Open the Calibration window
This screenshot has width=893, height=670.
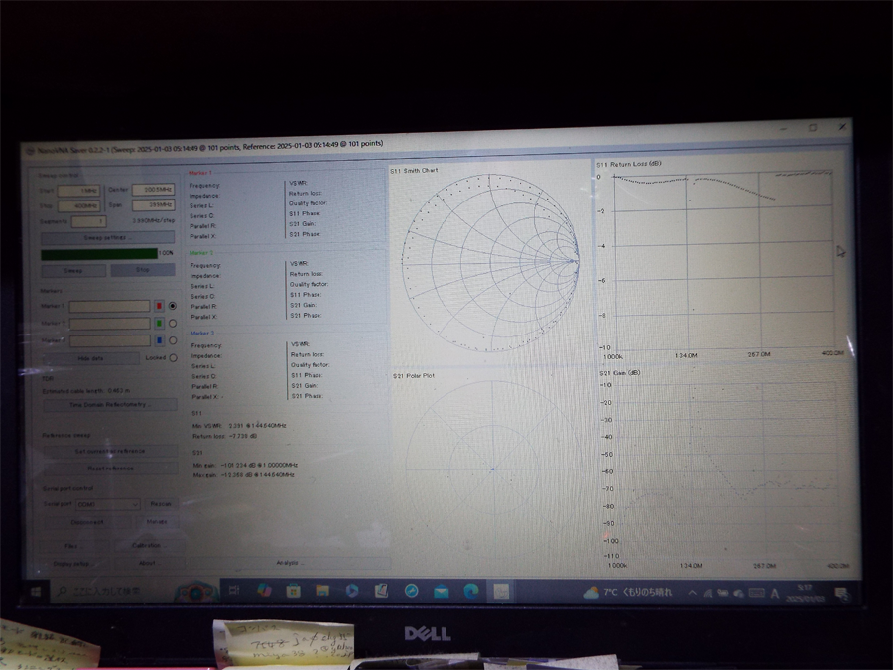point(146,545)
